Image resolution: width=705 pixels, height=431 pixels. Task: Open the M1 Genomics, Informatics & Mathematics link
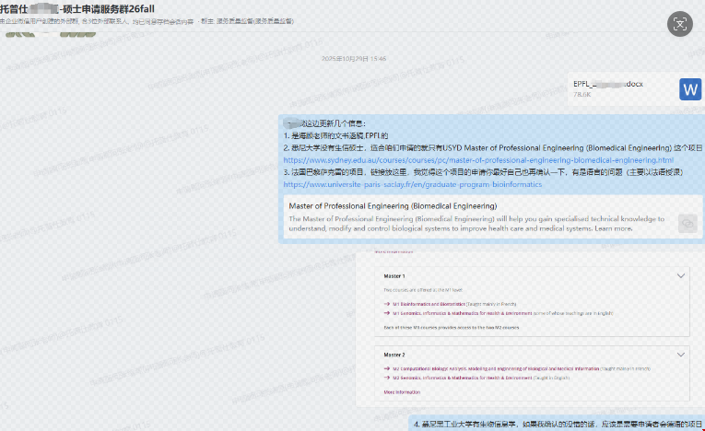463,313
